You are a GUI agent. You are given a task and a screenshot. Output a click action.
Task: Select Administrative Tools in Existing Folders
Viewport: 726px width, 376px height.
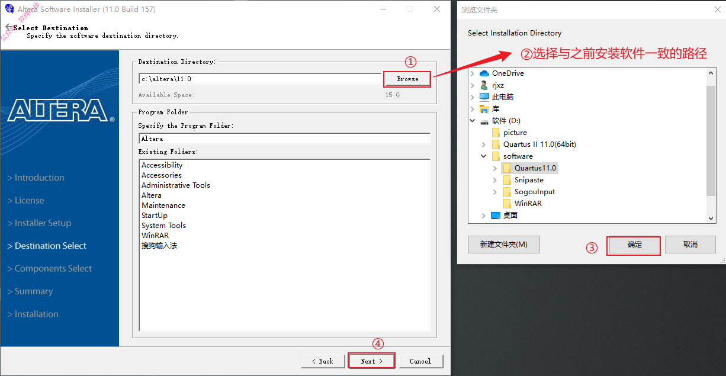[176, 185]
